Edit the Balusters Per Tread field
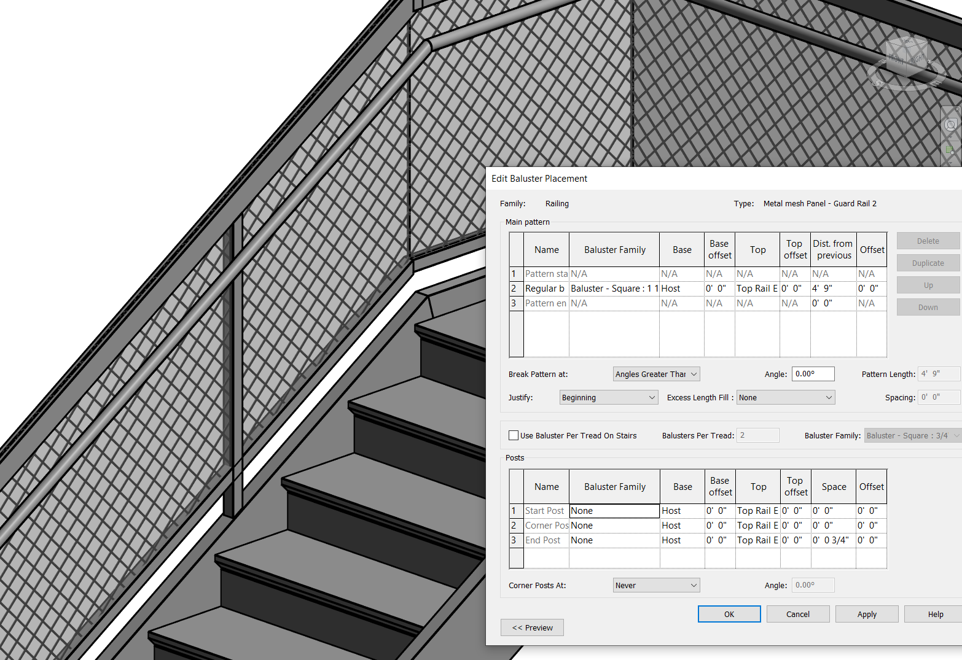Screen dimensions: 962x660 [x=757, y=435]
